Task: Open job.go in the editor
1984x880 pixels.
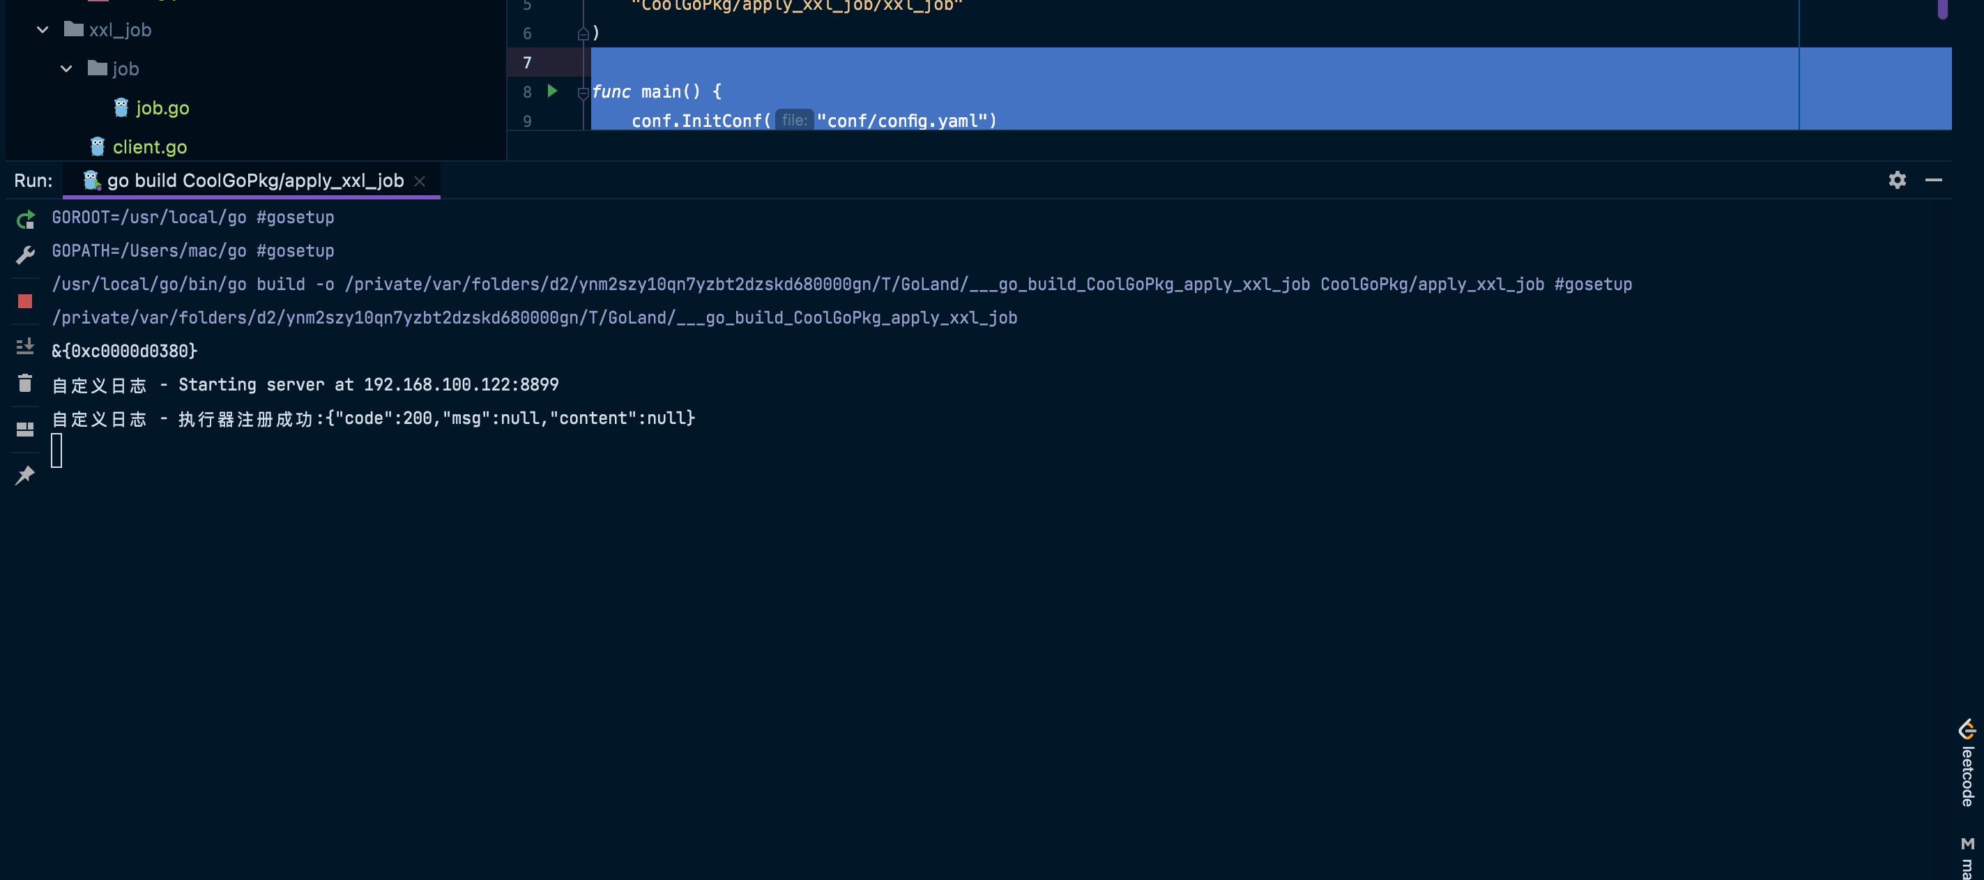Action: [x=162, y=108]
